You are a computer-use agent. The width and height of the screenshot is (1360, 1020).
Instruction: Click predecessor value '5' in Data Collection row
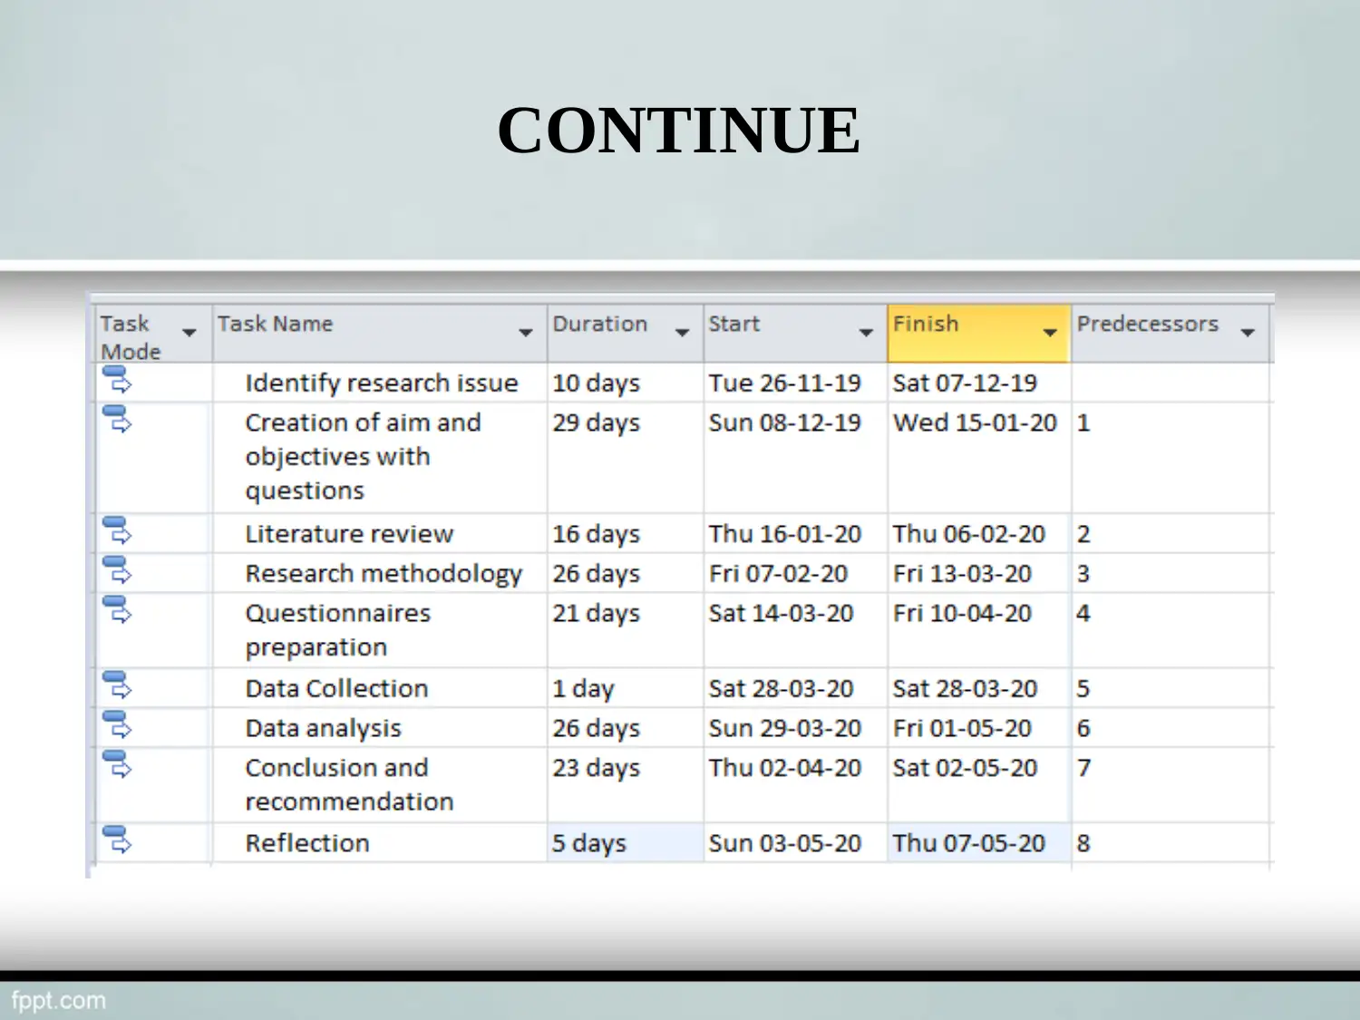coord(1083,689)
